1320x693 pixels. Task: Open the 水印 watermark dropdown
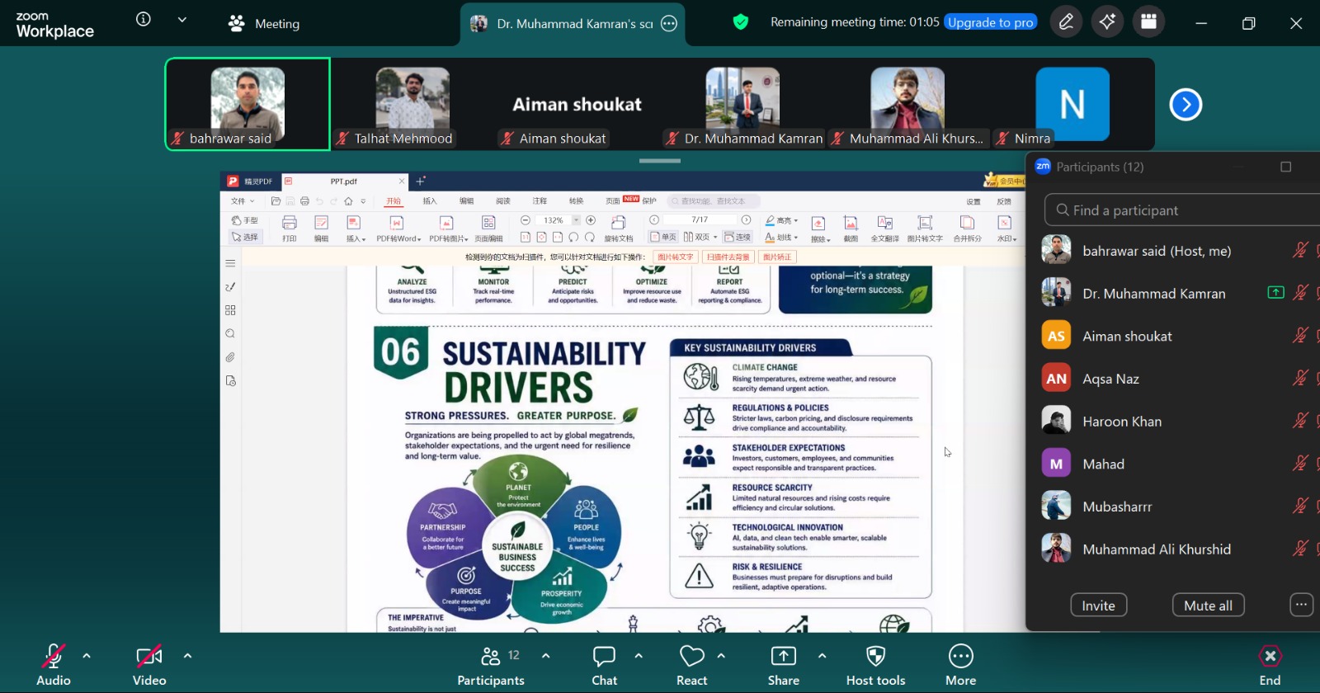click(1006, 228)
